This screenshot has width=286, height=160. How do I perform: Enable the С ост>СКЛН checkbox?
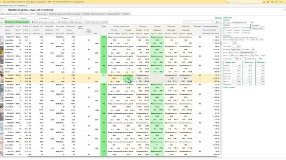click(x=240, y=28)
